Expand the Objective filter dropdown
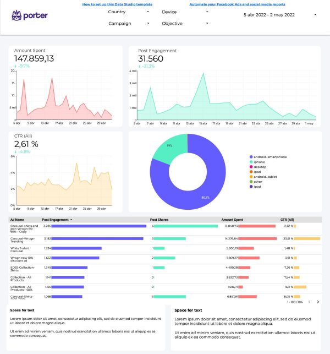The width and height of the screenshot is (330, 354). [x=185, y=24]
